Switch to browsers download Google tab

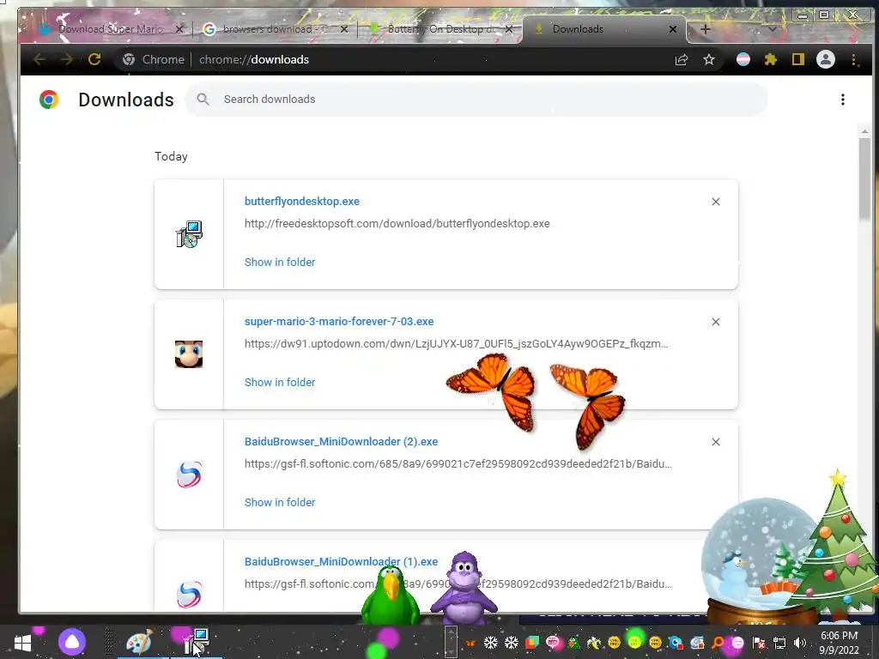275,29
